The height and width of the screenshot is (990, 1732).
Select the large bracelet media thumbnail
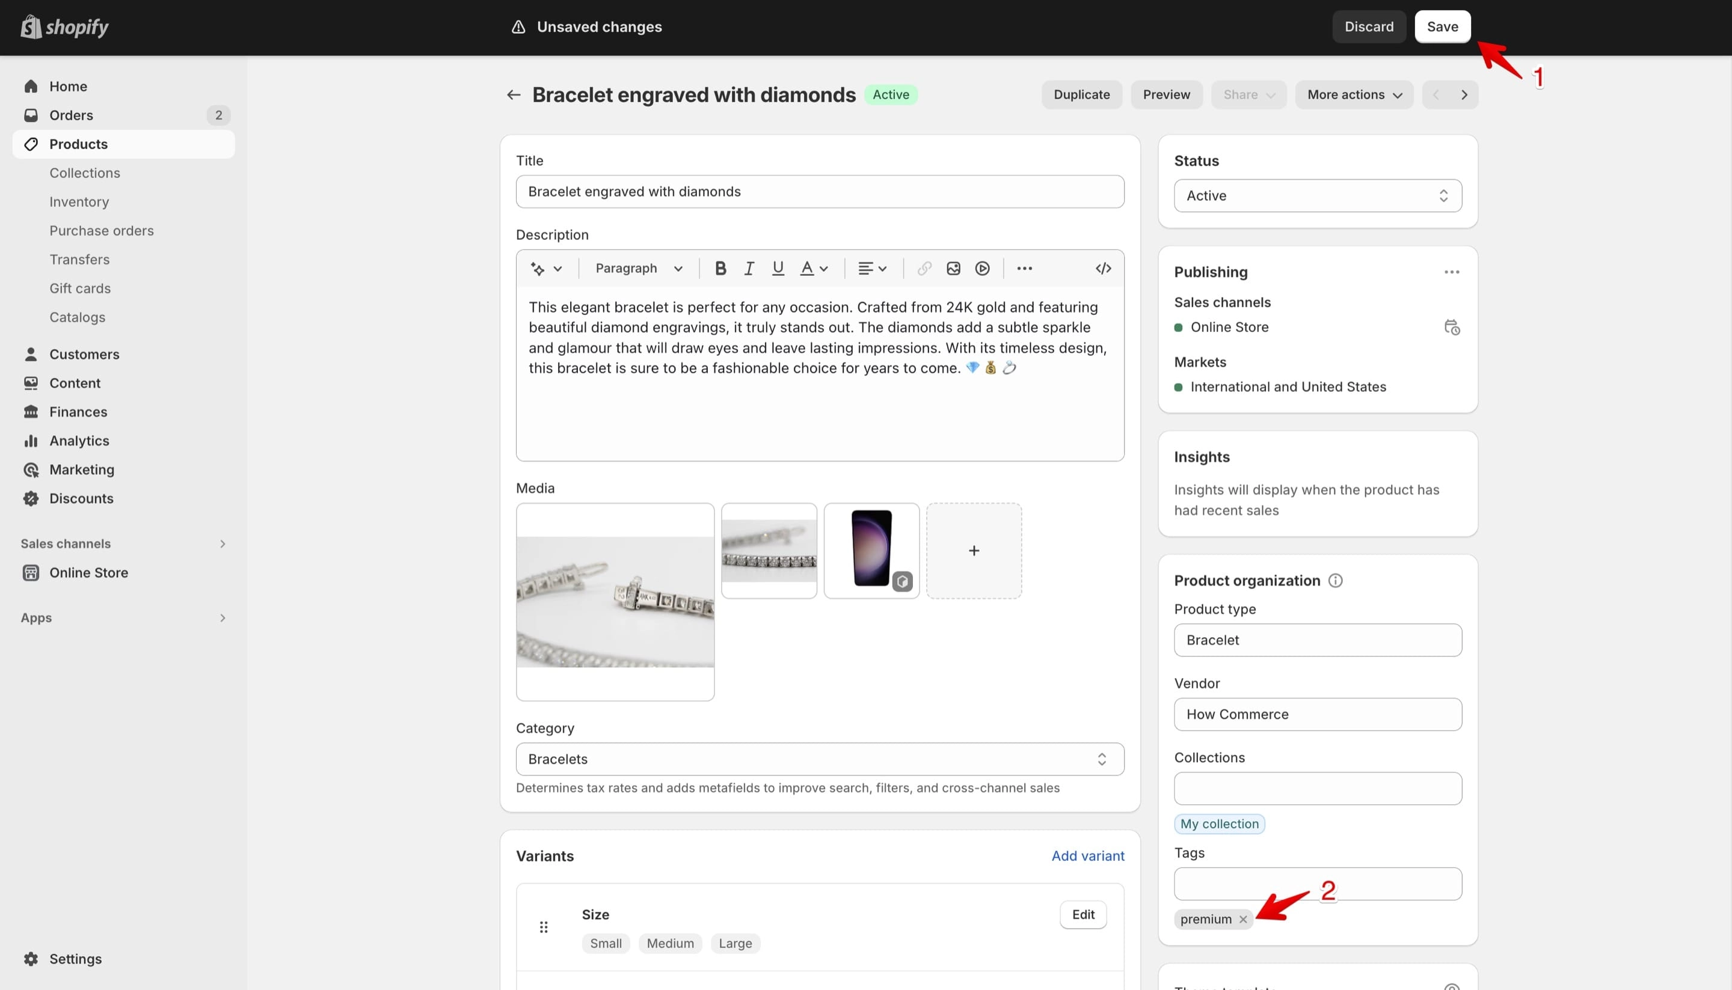click(x=615, y=602)
